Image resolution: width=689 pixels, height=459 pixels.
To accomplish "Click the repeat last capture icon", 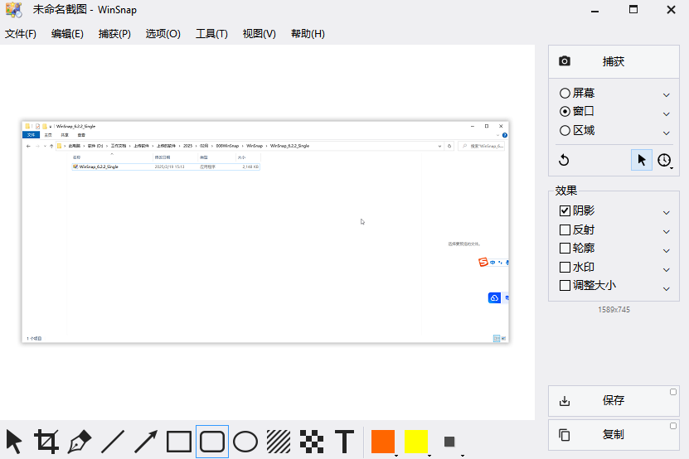I will (x=564, y=161).
